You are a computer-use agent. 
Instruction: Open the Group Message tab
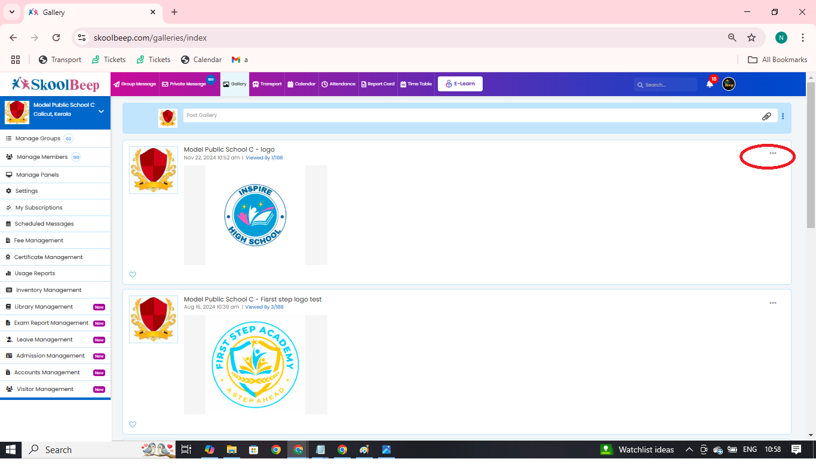click(x=135, y=84)
